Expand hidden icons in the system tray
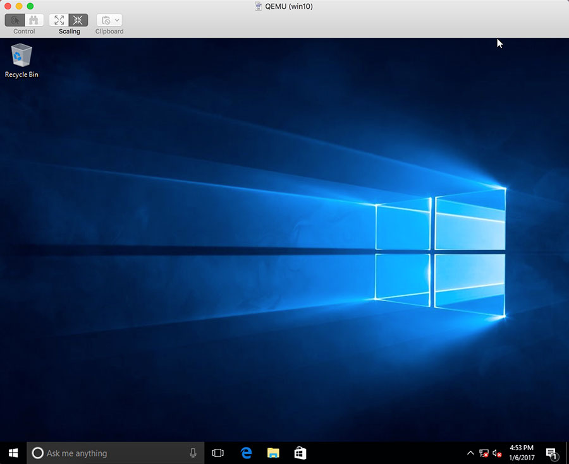569x464 pixels. point(470,453)
